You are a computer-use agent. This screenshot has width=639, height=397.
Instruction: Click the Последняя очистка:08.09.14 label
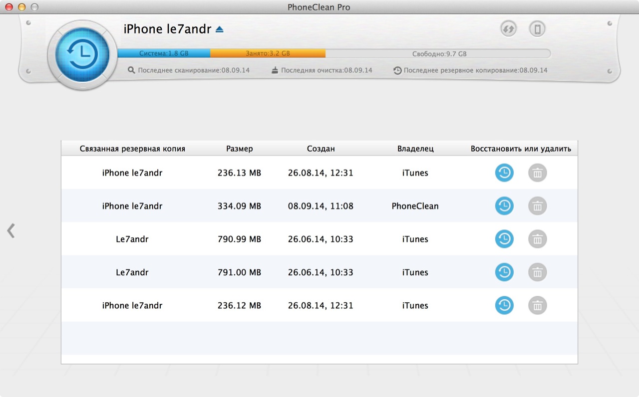[326, 70]
